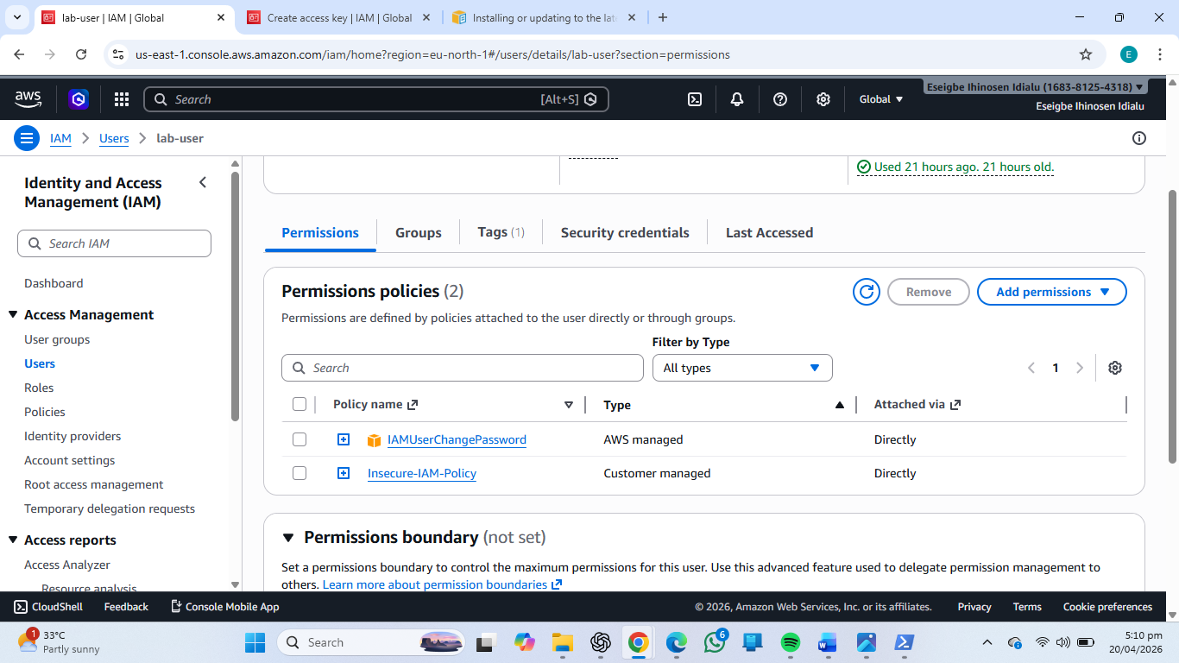
Task: Focus the Search IAM sidebar field
Action: tap(114, 243)
